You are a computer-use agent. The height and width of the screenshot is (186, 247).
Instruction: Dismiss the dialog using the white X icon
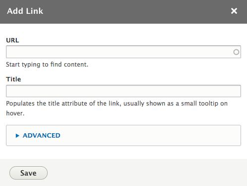coord(234,11)
